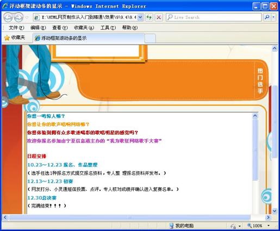The width and height of the screenshot is (280, 231).
Task: Open the address bar history dropdown
Action: [140, 17]
